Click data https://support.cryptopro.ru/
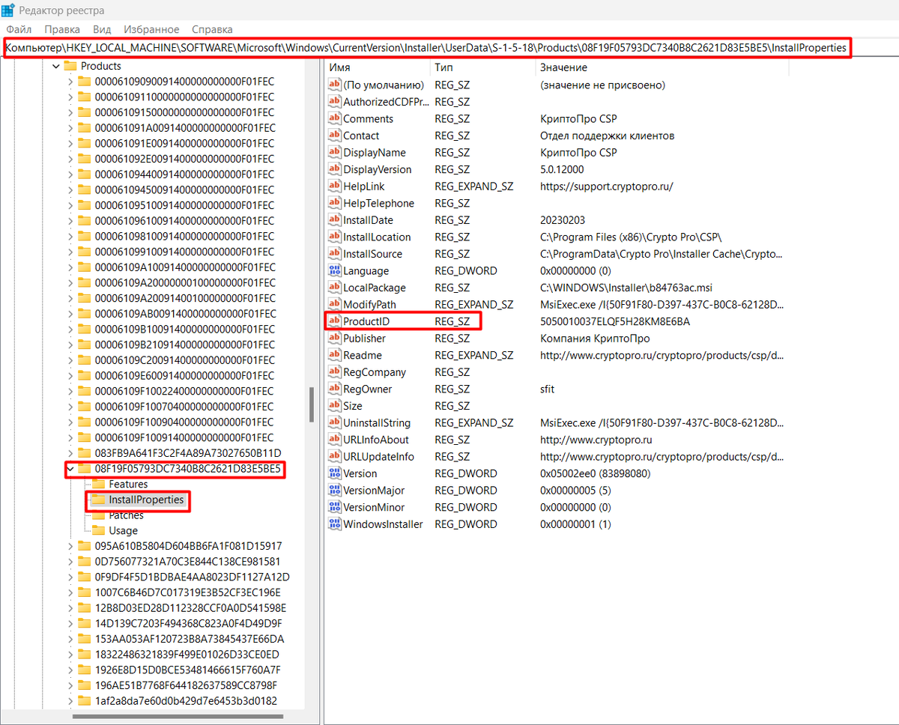Screen dimensions: 899x725 click(x=607, y=186)
